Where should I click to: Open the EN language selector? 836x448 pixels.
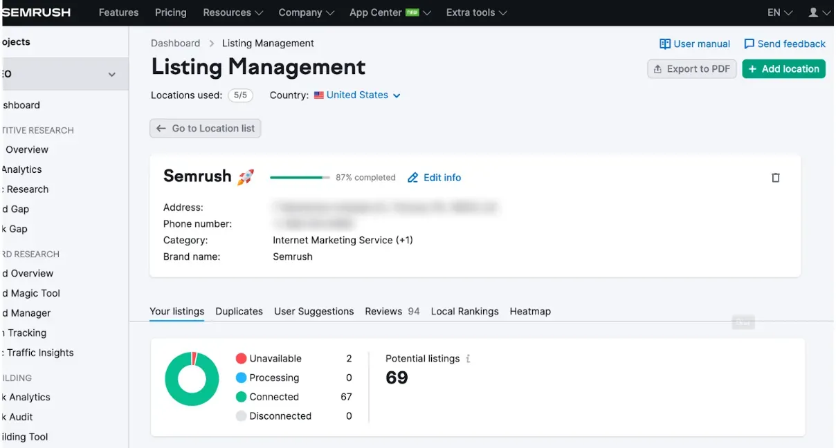[780, 12]
